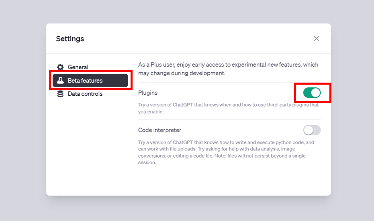The width and height of the screenshot is (374, 221).
Task: Click empty space below Data controls
Action: [90, 143]
